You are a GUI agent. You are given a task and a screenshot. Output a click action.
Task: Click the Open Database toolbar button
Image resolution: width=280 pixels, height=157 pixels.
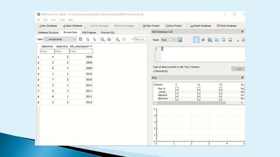click(x=73, y=26)
